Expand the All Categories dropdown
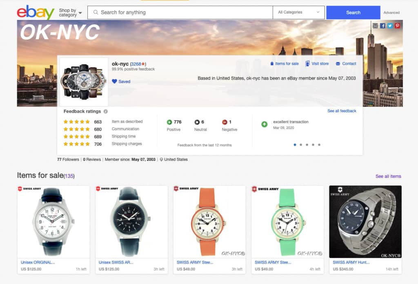 tap(298, 12)
